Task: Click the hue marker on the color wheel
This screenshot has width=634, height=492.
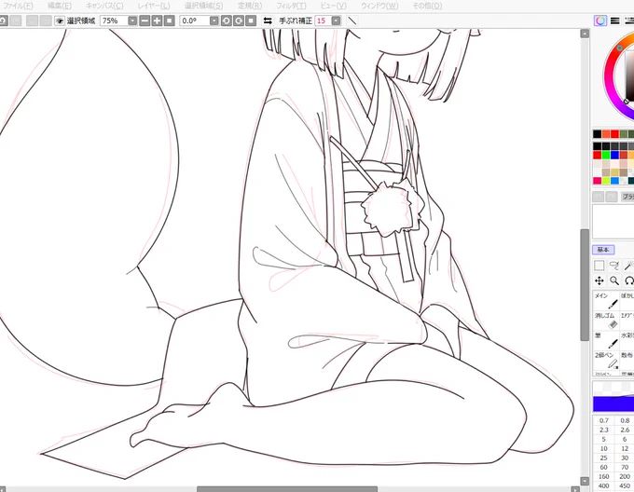Action: (619, 48)
